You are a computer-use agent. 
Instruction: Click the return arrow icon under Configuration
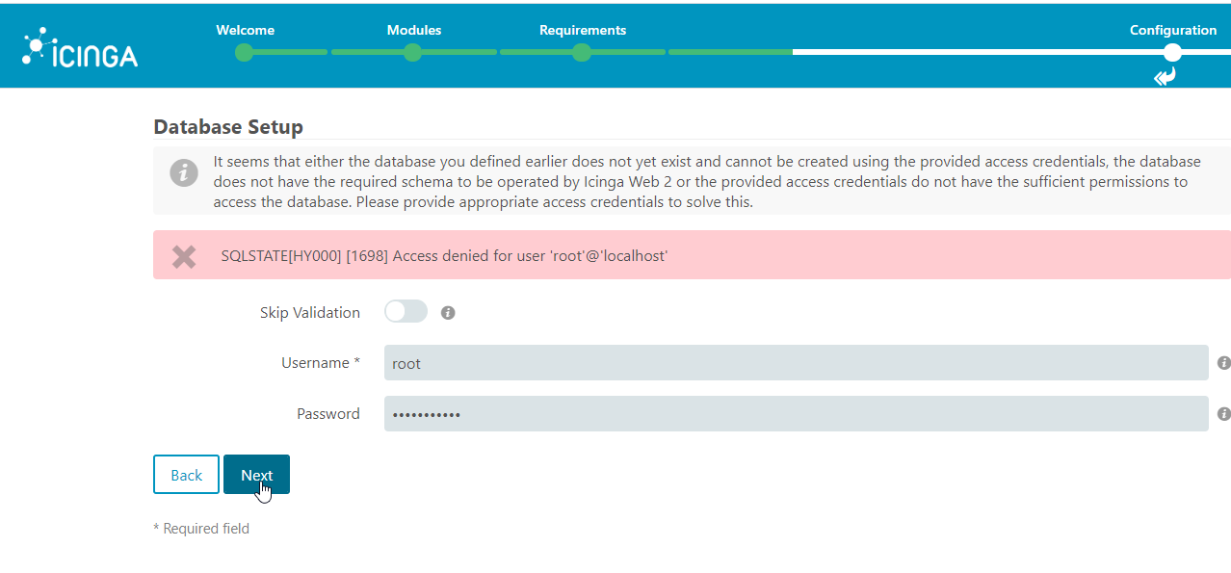[1166, 77]
